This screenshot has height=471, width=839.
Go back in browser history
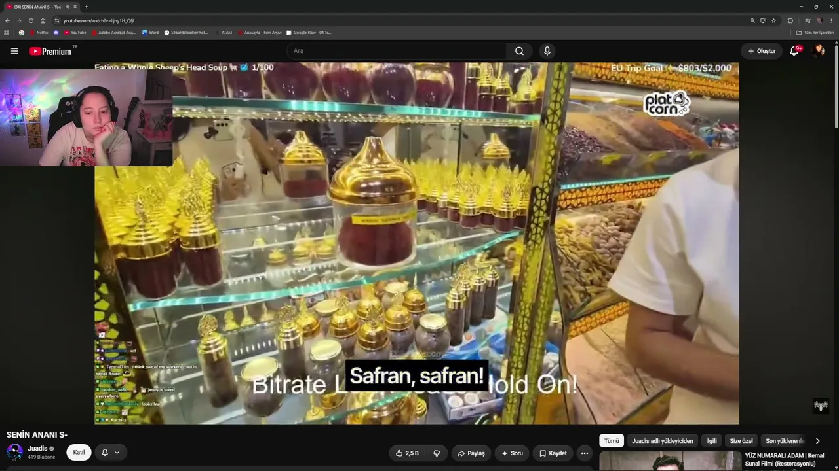pyautogui.click(x=7, y=20)
